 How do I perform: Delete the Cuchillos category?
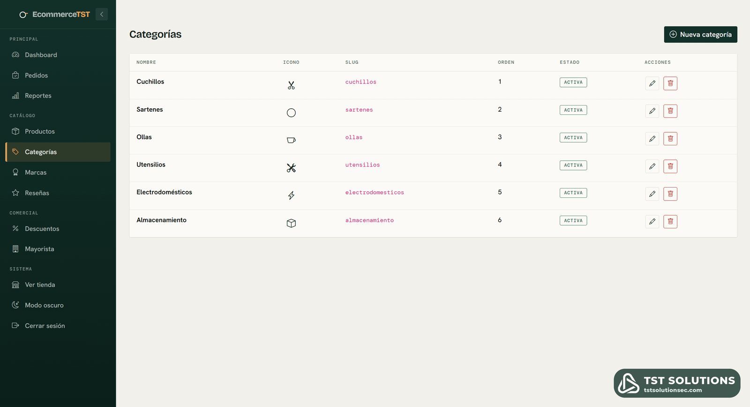click(x=670, y=83)
